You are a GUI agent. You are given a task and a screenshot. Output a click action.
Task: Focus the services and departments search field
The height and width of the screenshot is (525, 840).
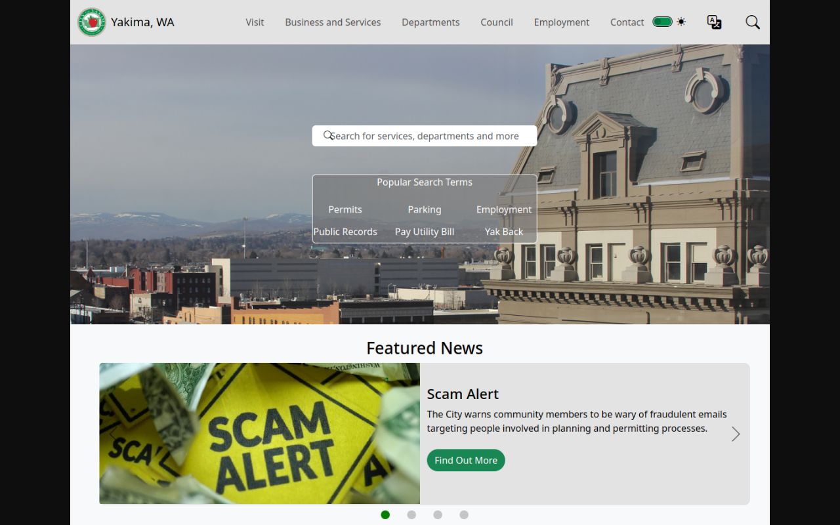pyautogui.click(x=425, y=136)
